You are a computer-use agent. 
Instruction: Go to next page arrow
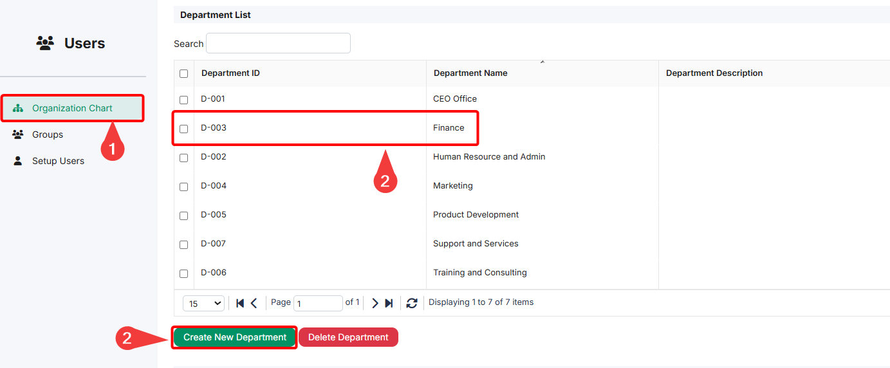[x=375, y=303]
